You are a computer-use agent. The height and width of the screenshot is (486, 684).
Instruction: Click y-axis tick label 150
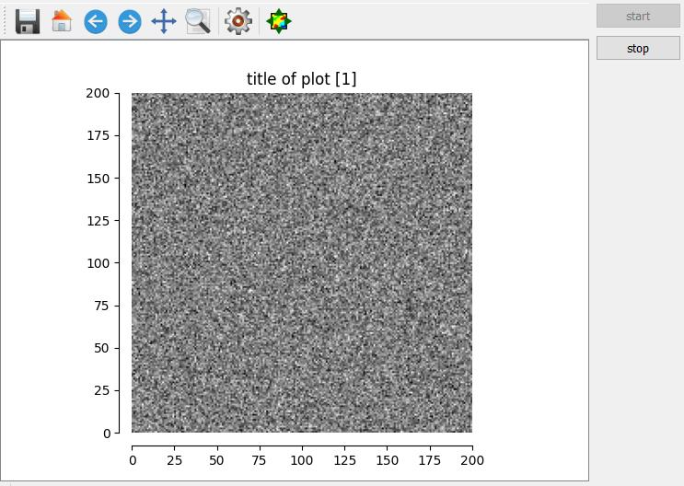(98, 179)
